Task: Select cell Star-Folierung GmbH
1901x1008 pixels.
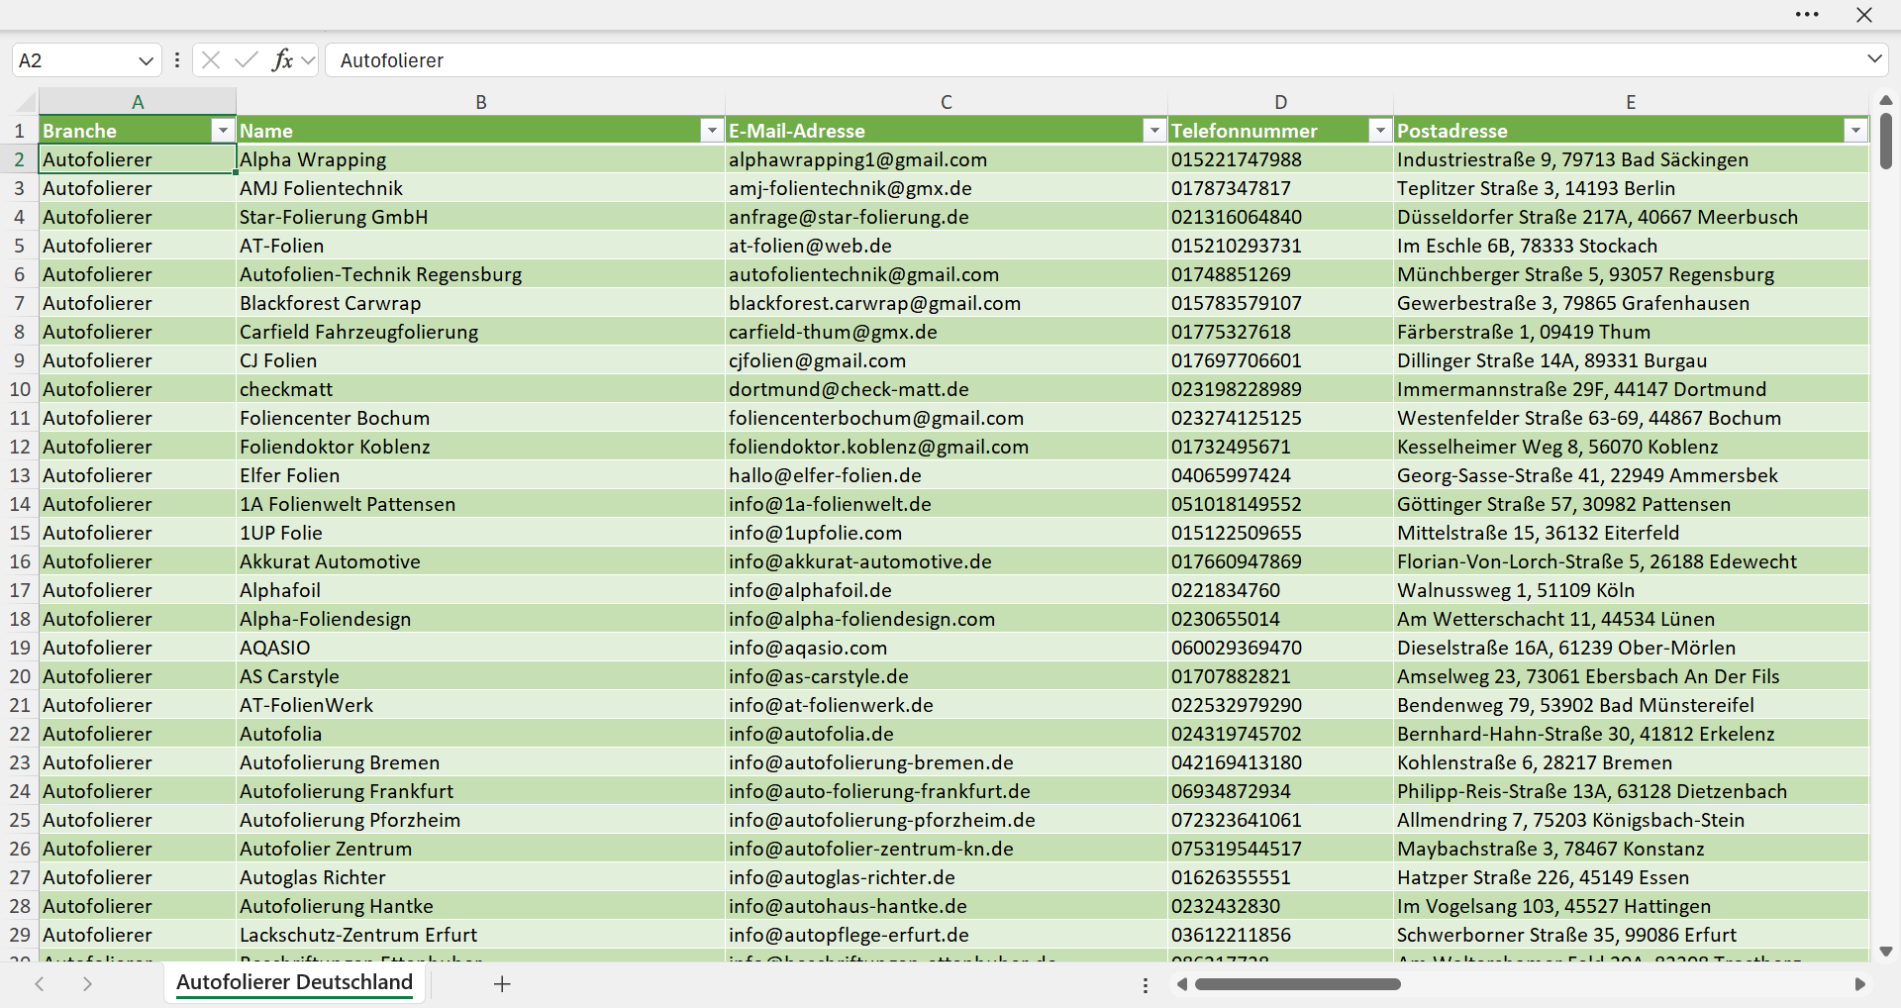Action: [481, 217]
